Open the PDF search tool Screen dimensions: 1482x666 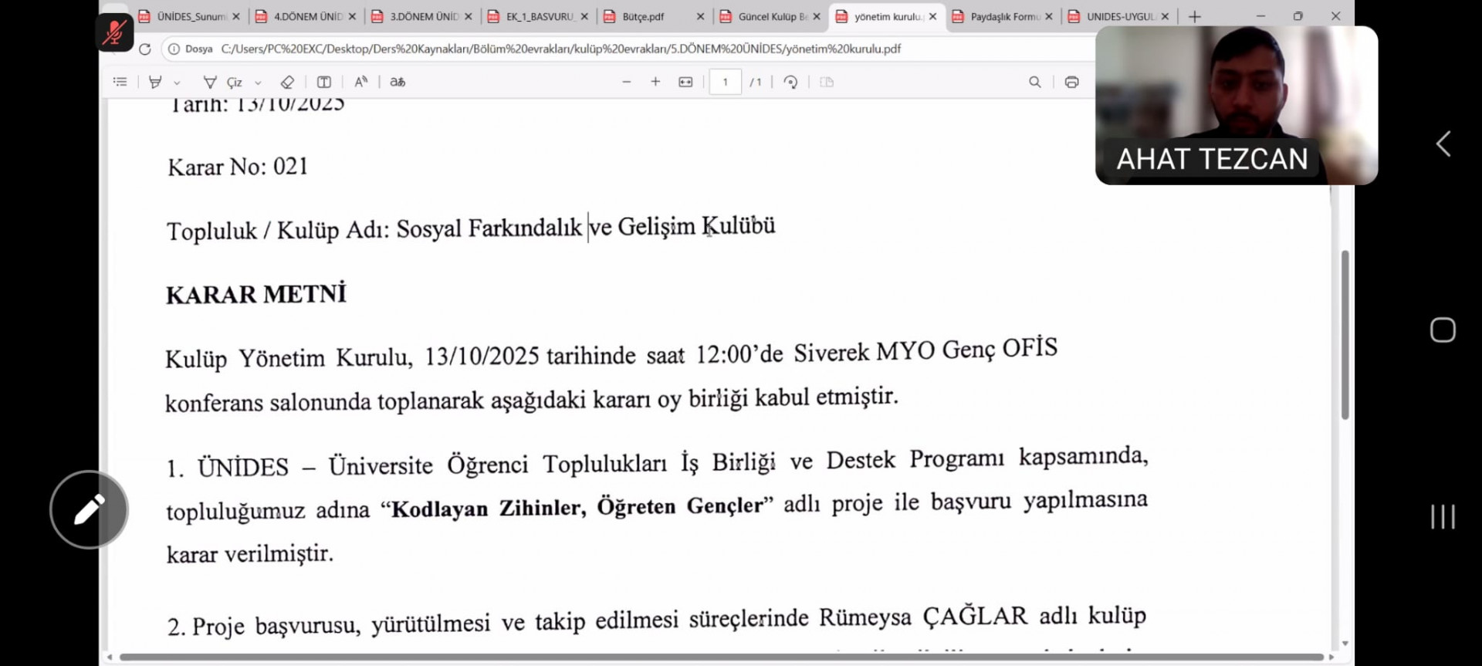point(1034,82)
